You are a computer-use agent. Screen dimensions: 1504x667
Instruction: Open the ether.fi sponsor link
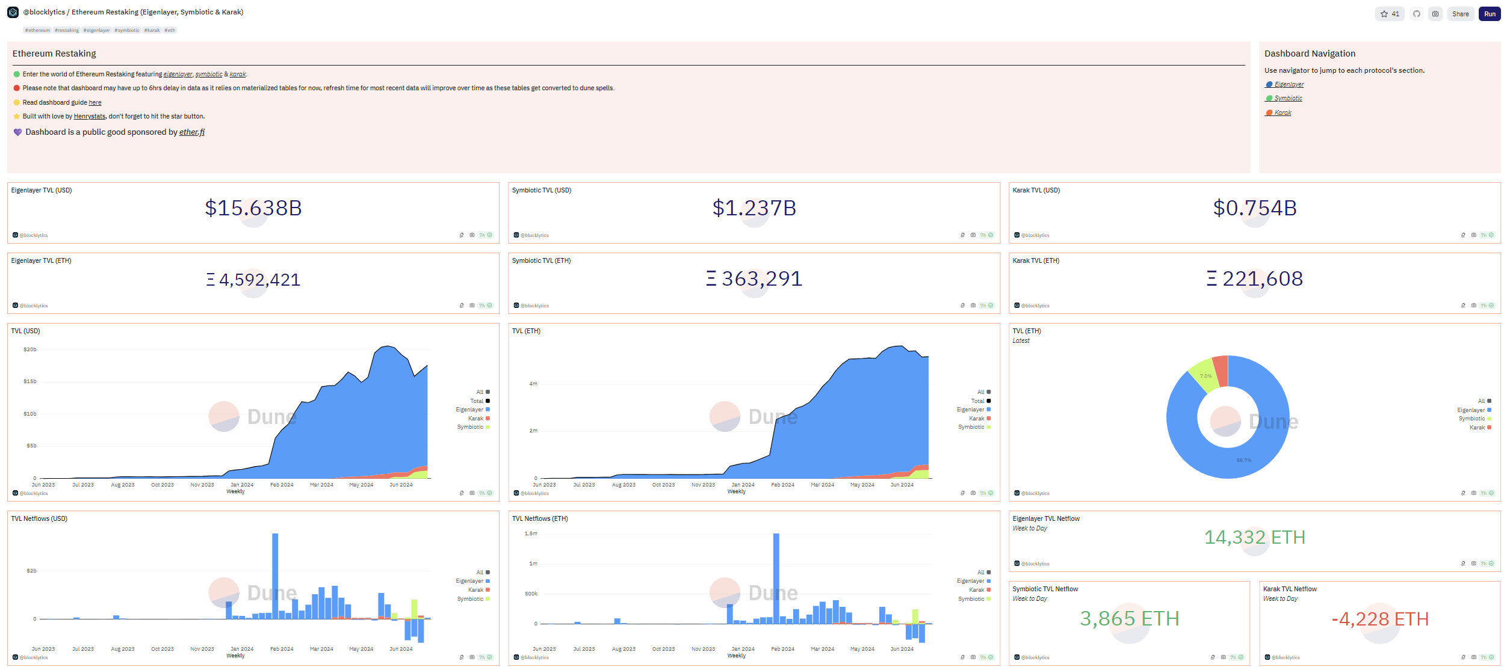(x=192, y=132)
